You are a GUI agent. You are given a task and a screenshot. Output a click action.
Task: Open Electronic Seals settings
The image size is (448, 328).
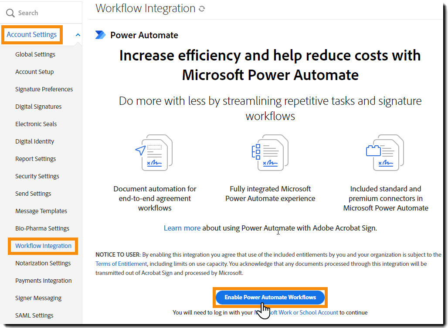coord(36,124)
